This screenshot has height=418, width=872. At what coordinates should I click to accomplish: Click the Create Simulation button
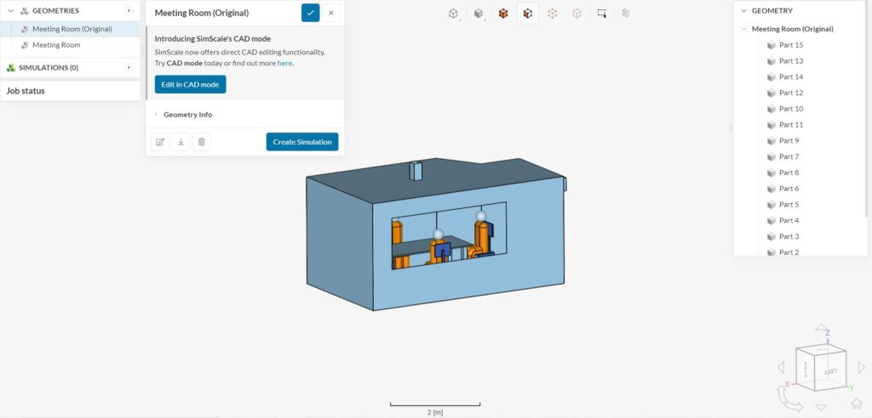302,142
